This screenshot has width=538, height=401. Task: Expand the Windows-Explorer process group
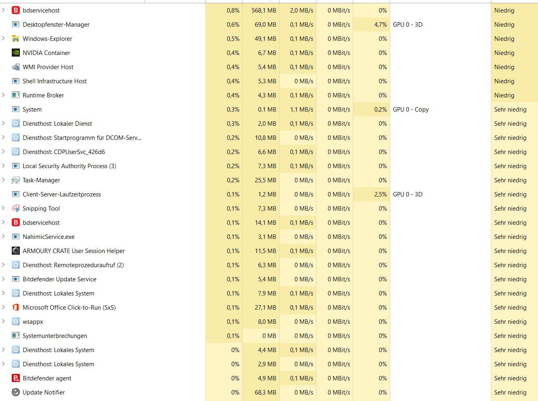[4, 38]
